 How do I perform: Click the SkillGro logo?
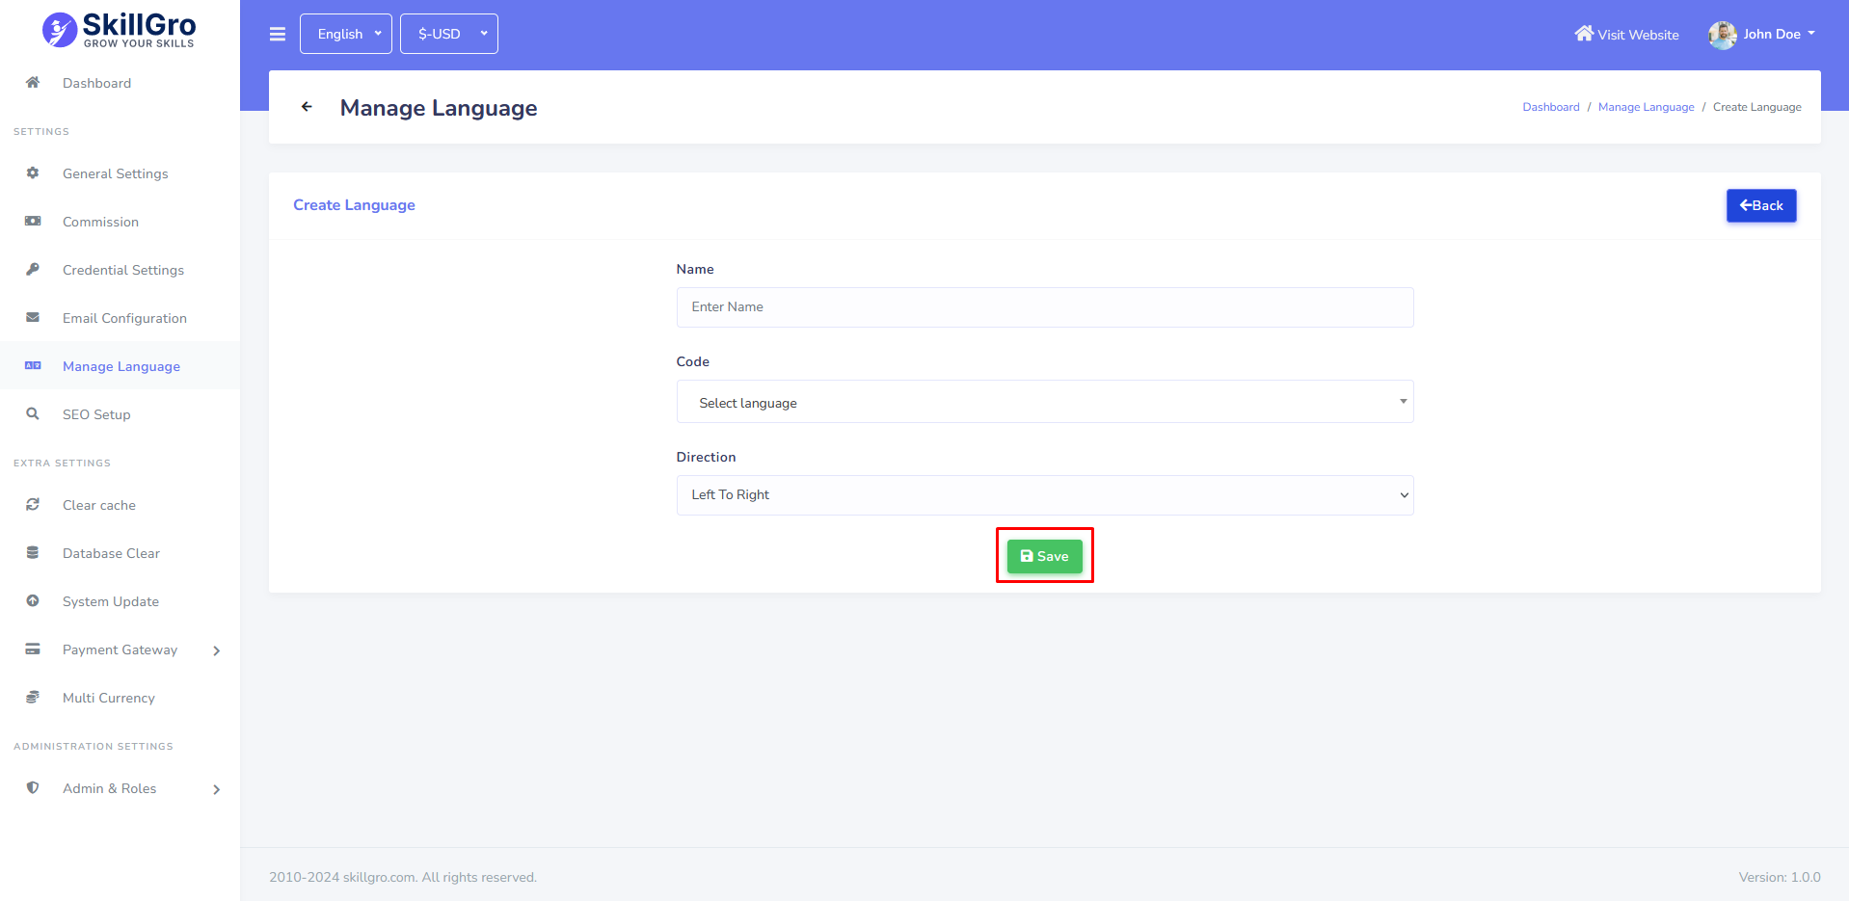point(120,30)
